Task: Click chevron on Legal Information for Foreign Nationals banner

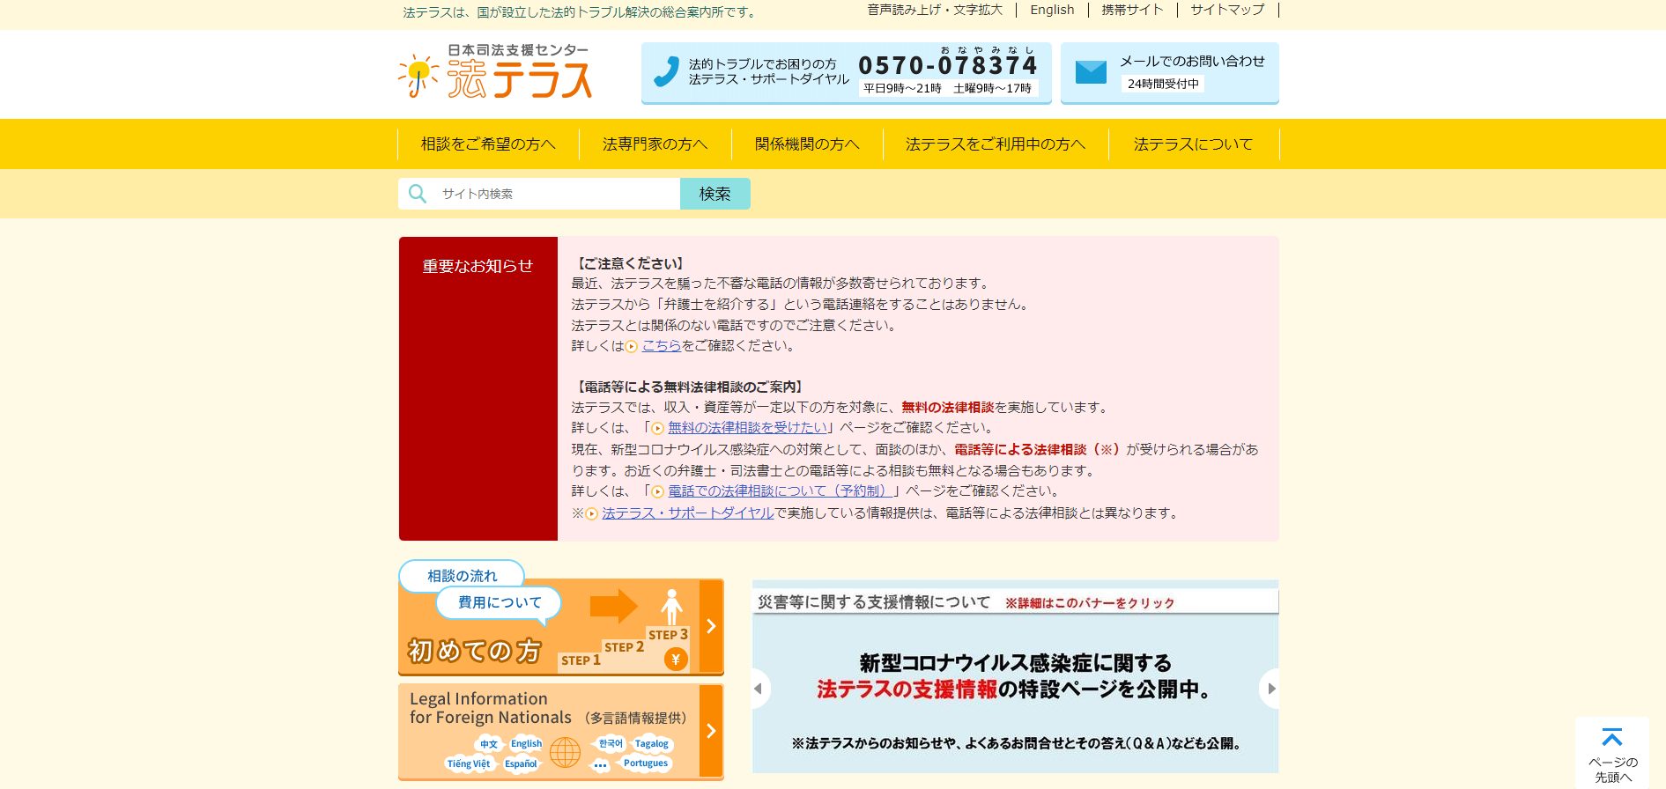Action: coord(711,731)
